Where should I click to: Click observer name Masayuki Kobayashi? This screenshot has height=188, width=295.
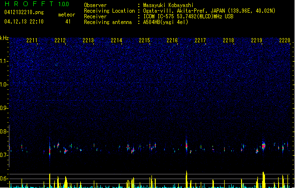tap(168, 5)
